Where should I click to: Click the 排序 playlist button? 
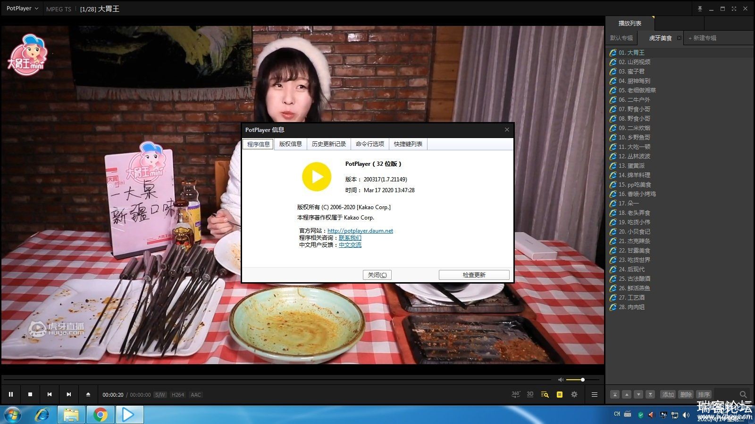704,394
